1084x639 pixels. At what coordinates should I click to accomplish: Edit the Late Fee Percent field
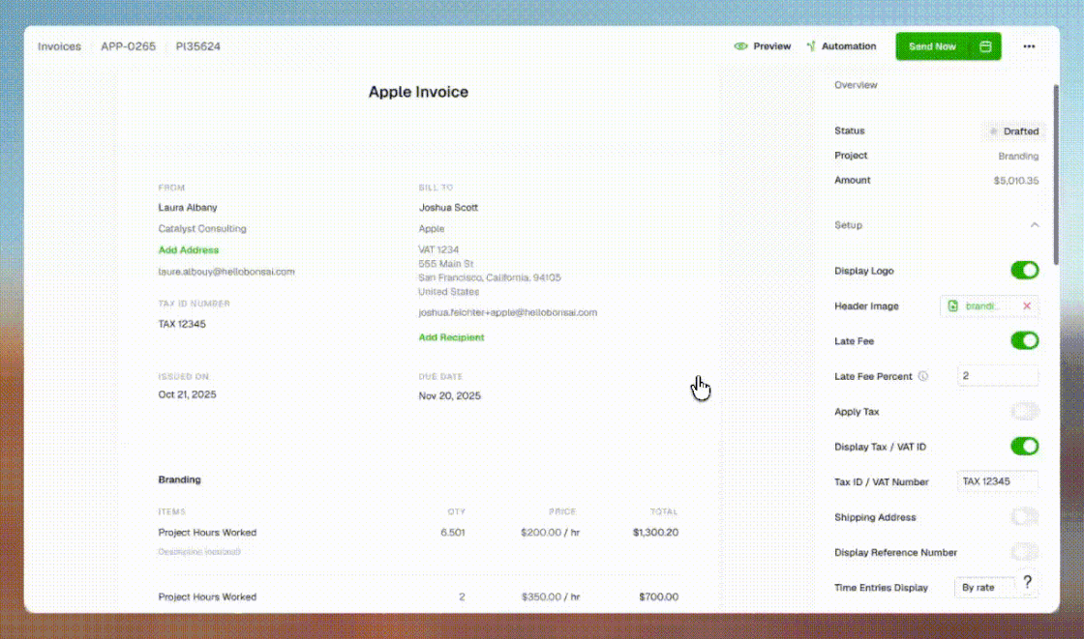(997, 376)
